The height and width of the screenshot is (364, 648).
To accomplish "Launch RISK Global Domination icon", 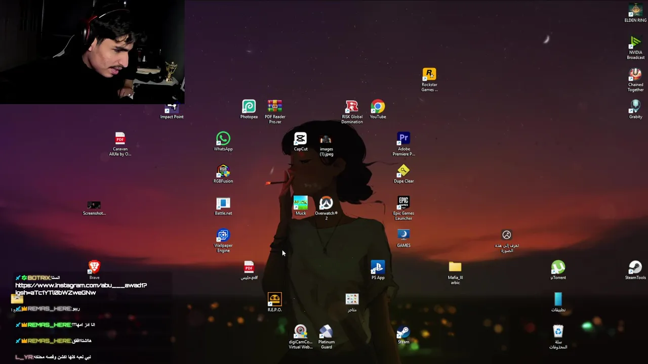I will pos(352,112).
